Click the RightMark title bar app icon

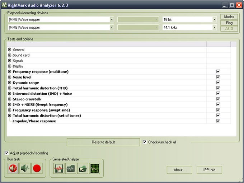[4, 5]
